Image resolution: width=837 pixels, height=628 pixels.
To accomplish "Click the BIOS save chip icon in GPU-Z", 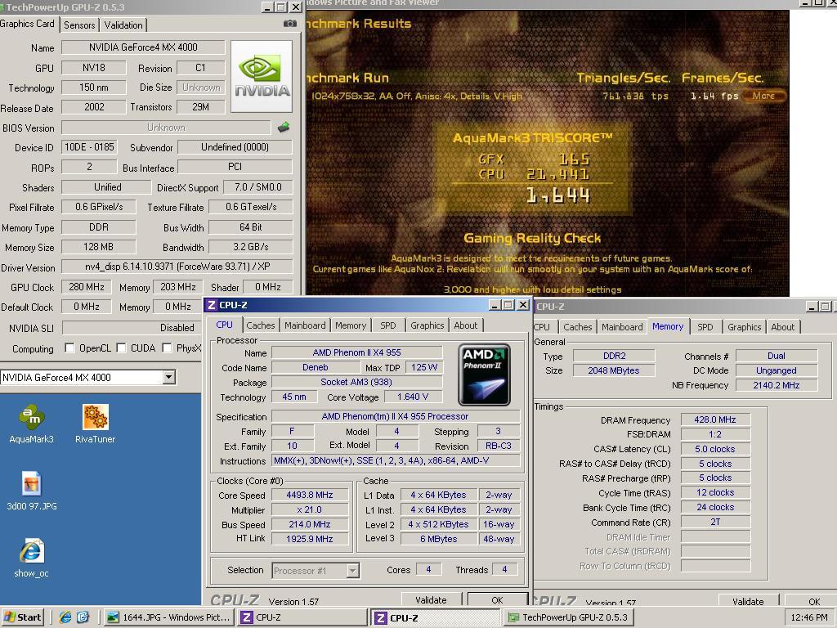I will point(284,127).
